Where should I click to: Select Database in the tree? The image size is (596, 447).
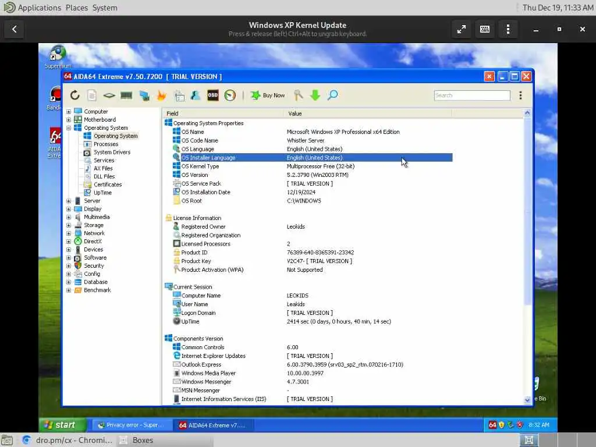pyautogui.click(x=95, y=282)
